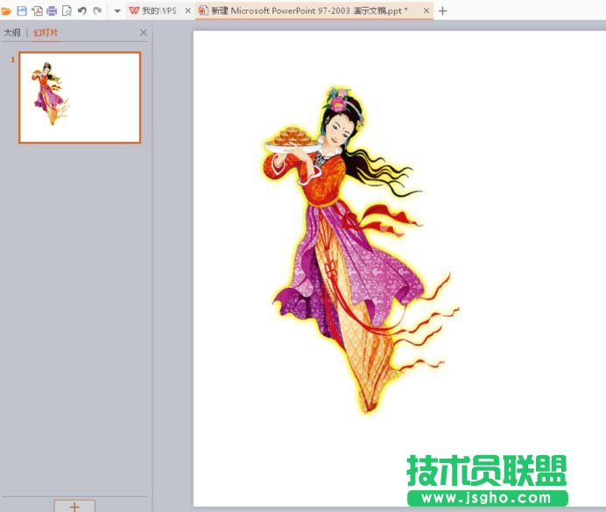The image size is (606, 512).
Task: Export to PDF using the toolbar icon
Action: pos(38,11)
